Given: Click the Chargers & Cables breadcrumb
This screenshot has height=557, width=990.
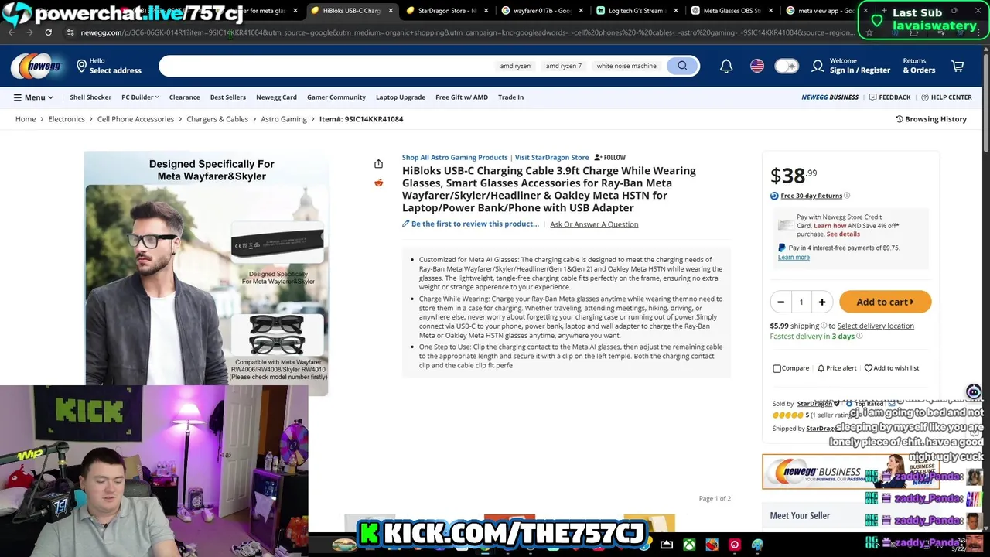Looking at the screenshot, I should [x=217, y=119].
